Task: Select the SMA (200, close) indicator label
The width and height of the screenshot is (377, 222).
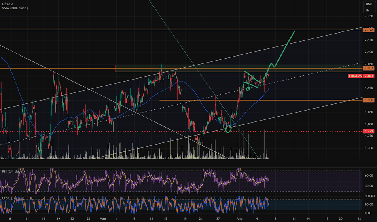Action: pos(15,8)
